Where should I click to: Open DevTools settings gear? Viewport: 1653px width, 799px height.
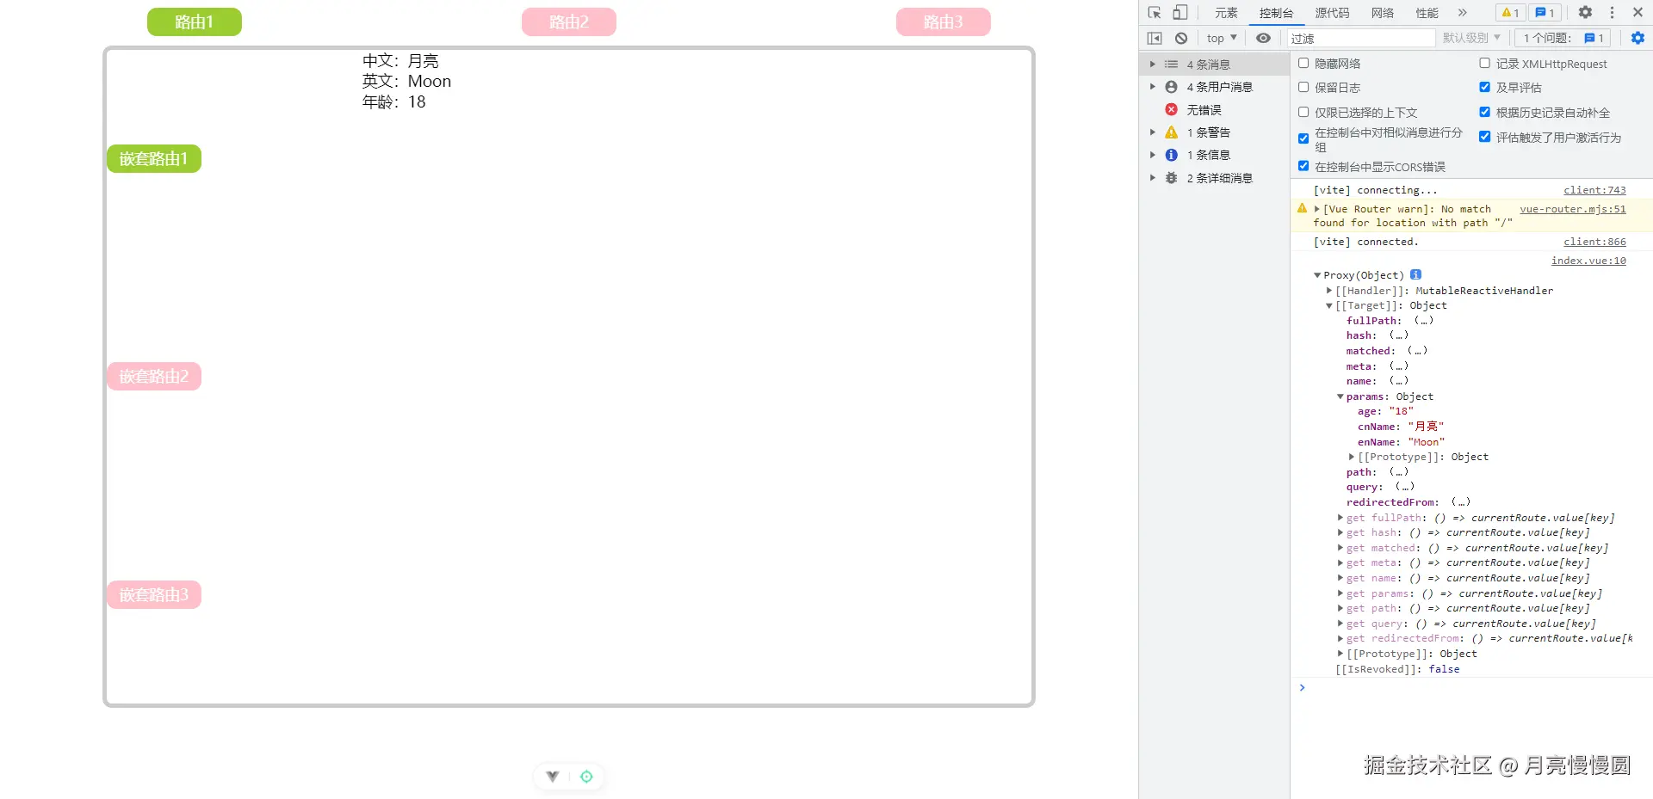tap(1585, 13)
